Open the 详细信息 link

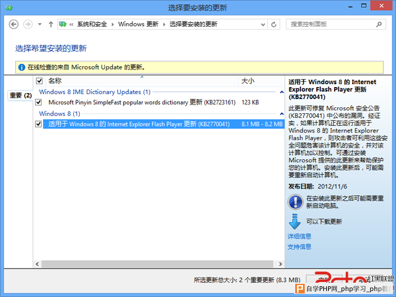point(299,236)
